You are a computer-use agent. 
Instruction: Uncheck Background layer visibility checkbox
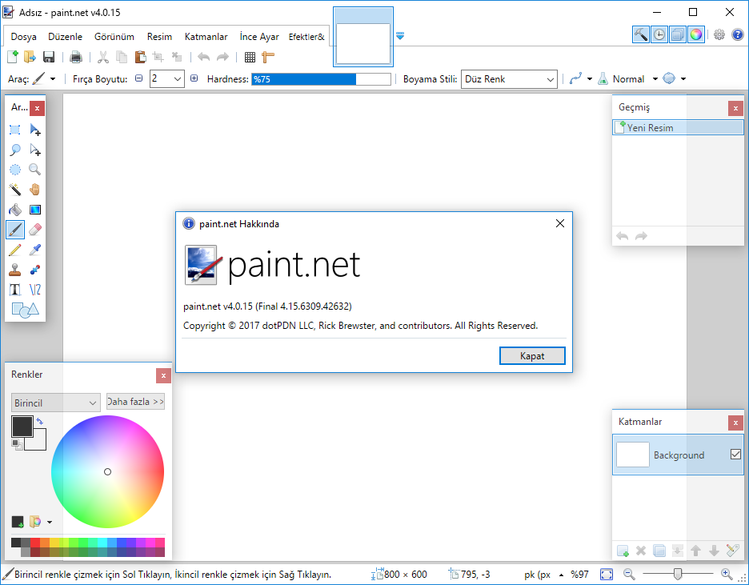[735, 454]
